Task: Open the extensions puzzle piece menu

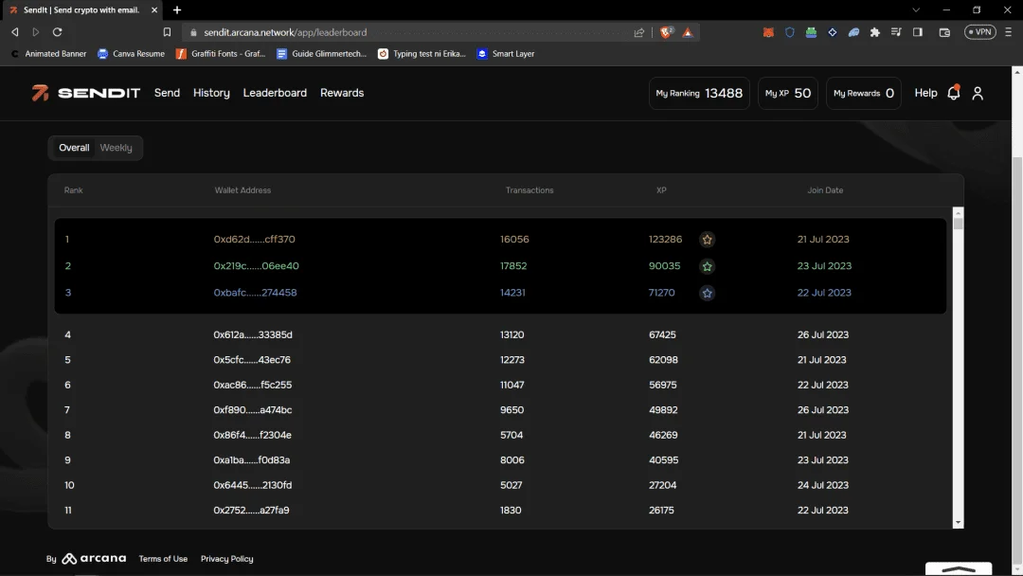Action: [x=875, y=32]
